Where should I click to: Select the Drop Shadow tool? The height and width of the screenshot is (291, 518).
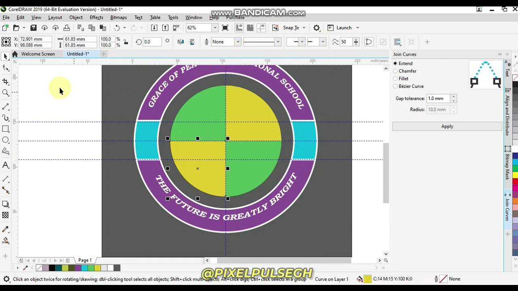[x=5, y=204]
